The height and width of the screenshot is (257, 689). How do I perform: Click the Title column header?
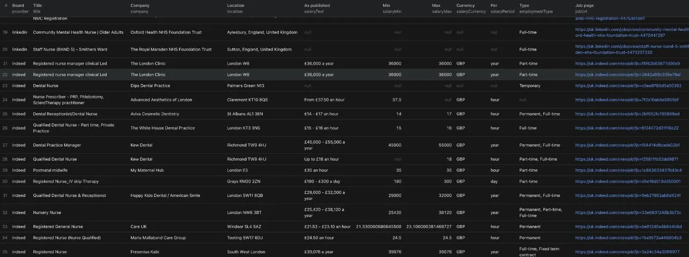tap(38, 8)
